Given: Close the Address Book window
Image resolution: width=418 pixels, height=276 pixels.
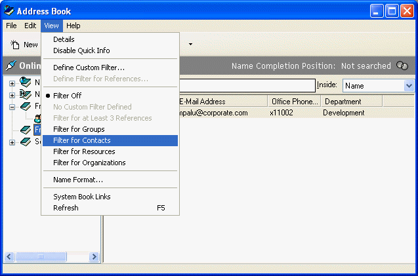Looking at the screenshot, I should click(x=407, y=11).
